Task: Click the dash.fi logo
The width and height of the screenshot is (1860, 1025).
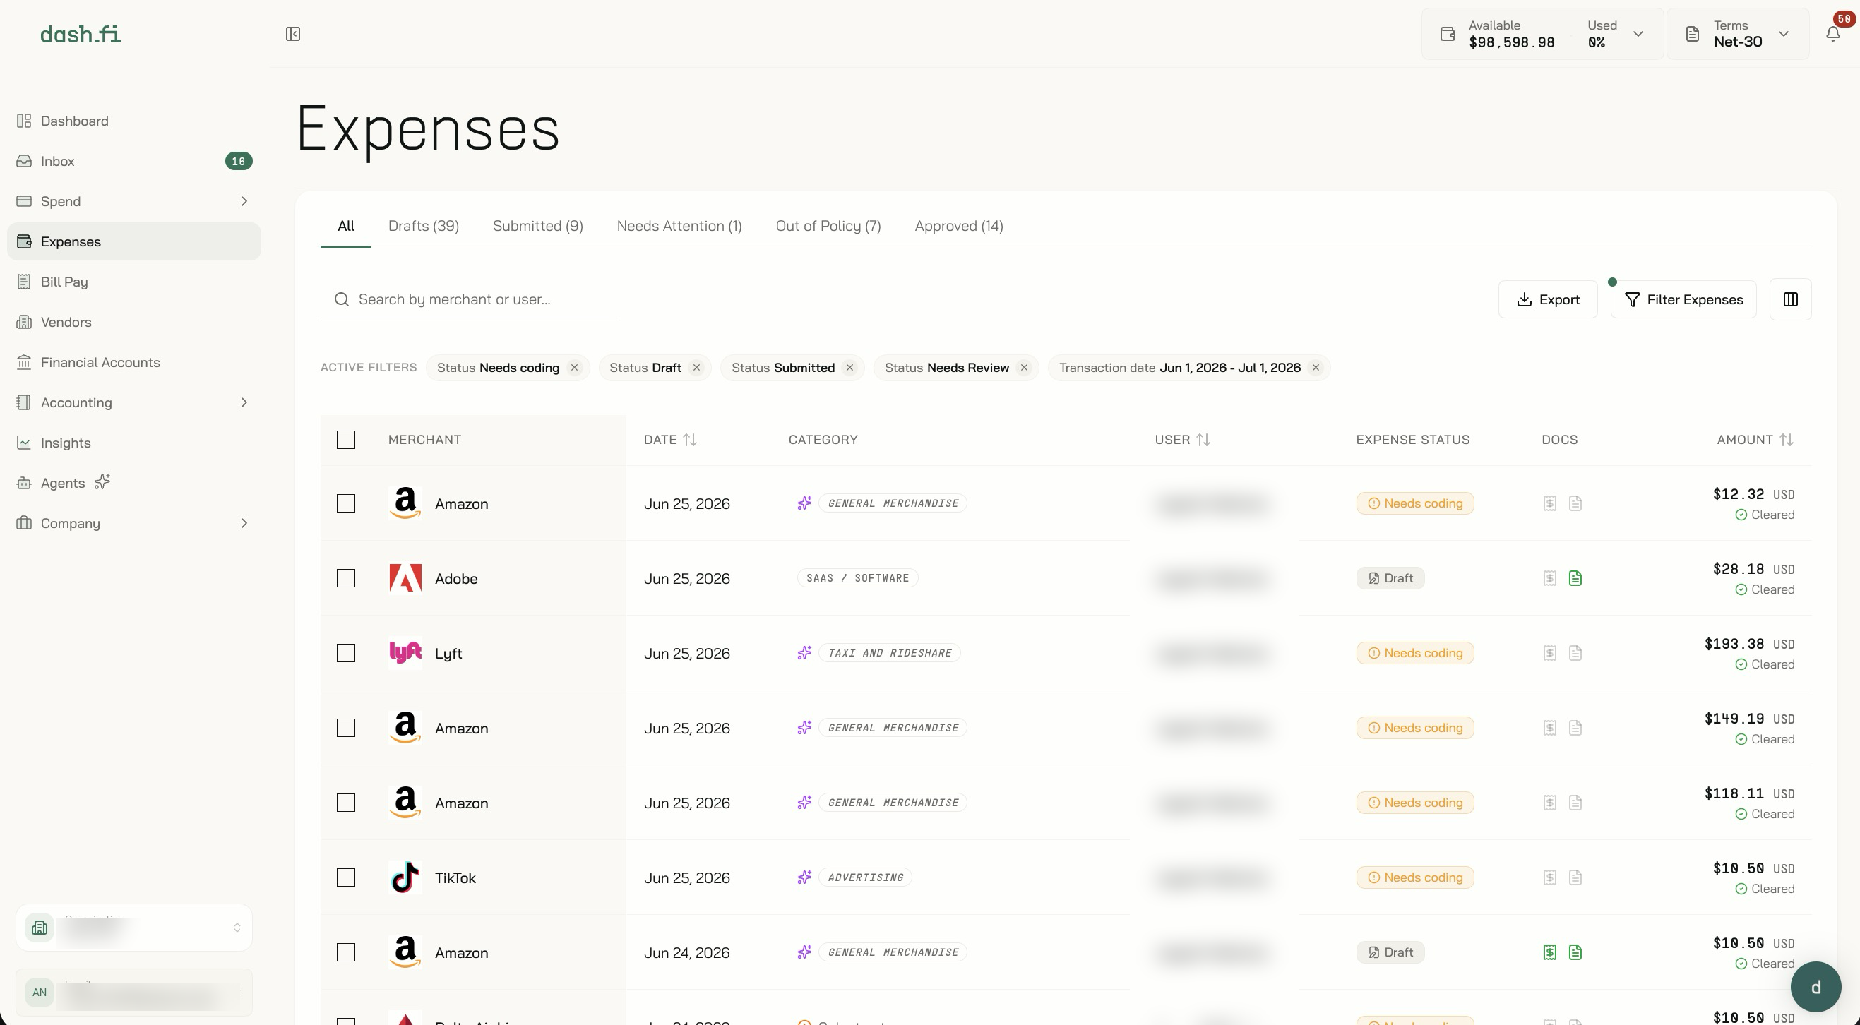Action: point(80,34)
